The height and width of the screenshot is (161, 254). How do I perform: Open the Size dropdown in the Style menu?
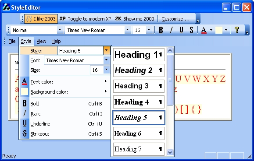point(107,70)
